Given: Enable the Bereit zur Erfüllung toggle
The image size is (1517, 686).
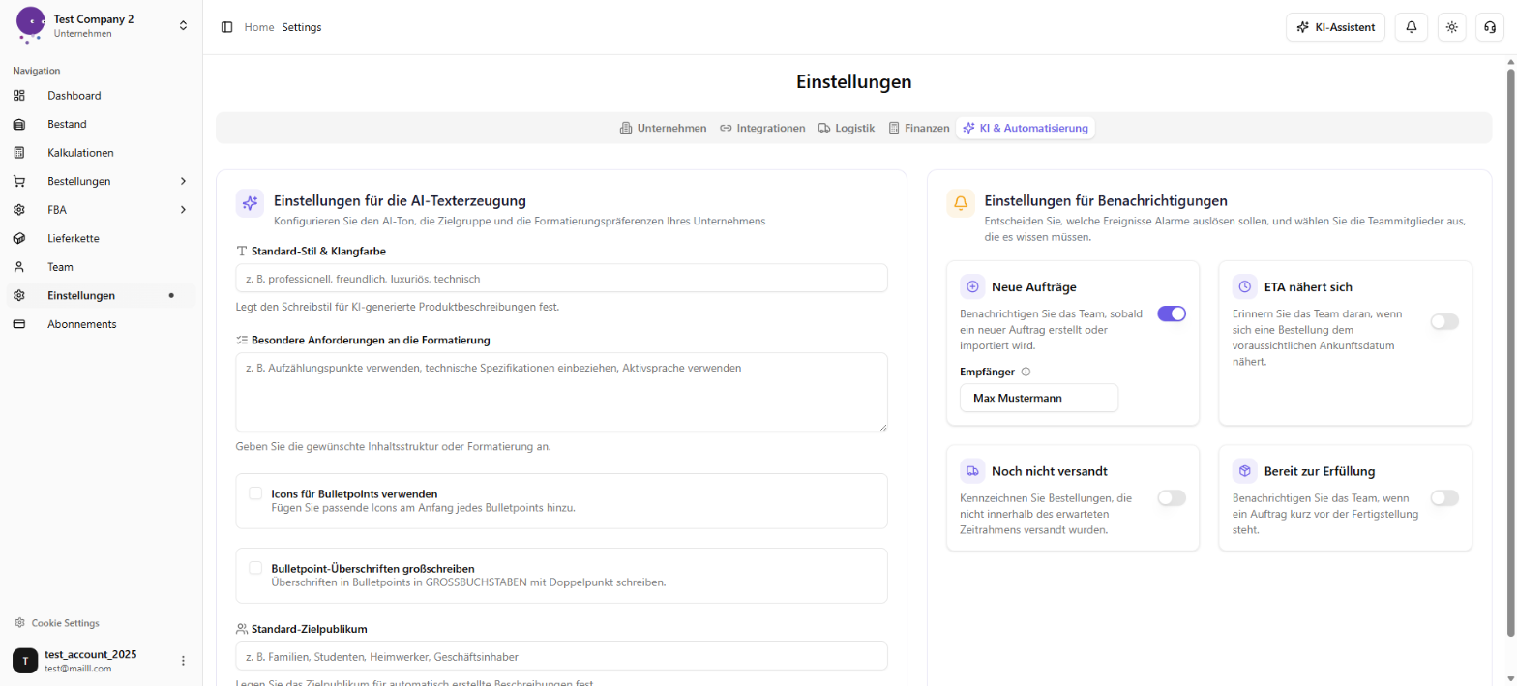Looking at the screenshot, I should coord(1444,498).
